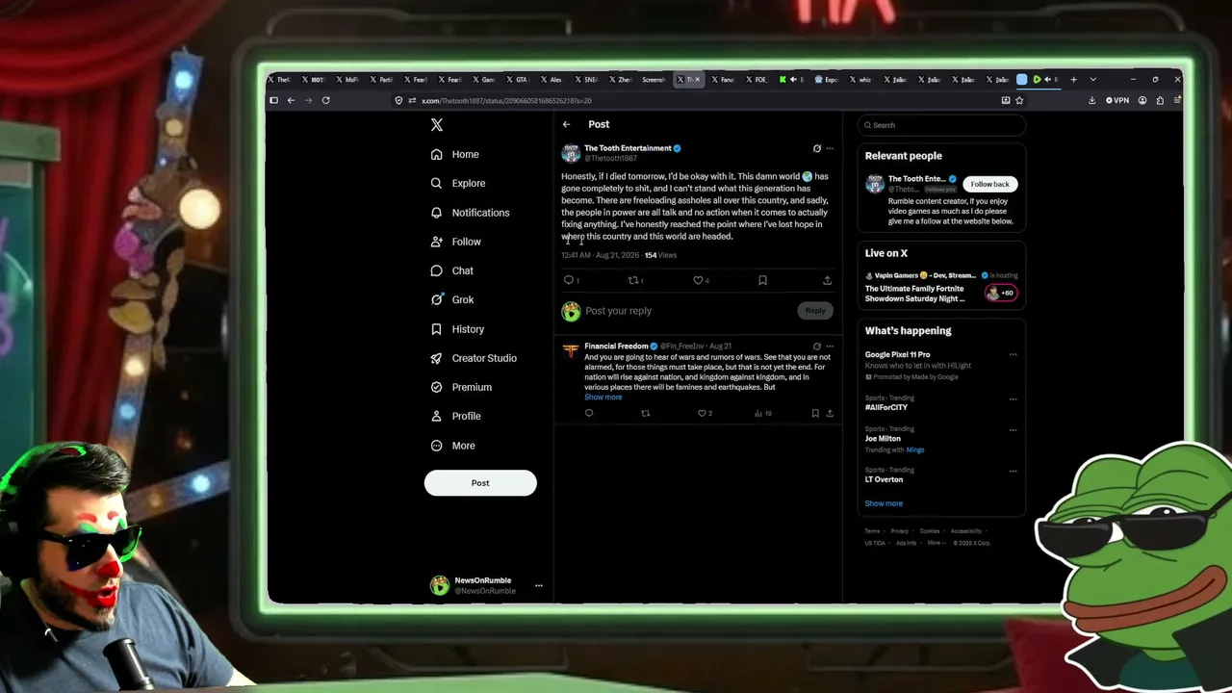
Task: Focus the X Search field
Action: pos(941,125)
